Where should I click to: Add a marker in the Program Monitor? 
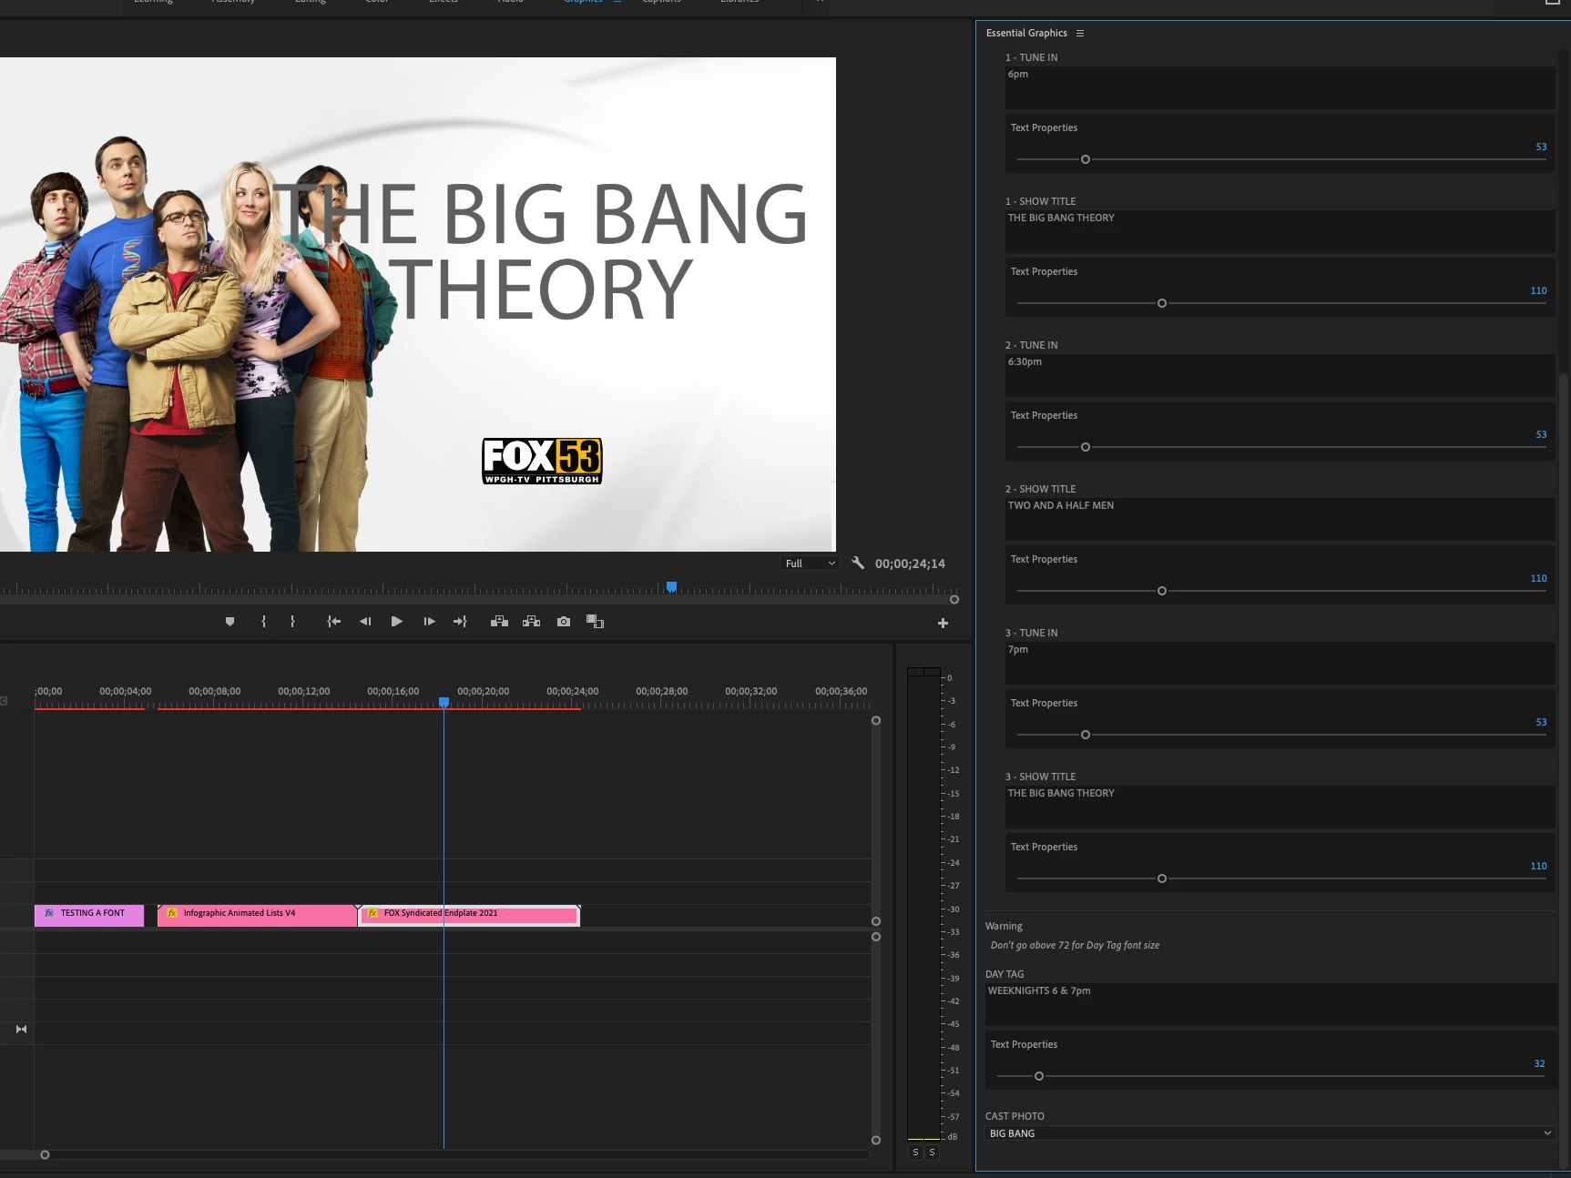[230, 622]
